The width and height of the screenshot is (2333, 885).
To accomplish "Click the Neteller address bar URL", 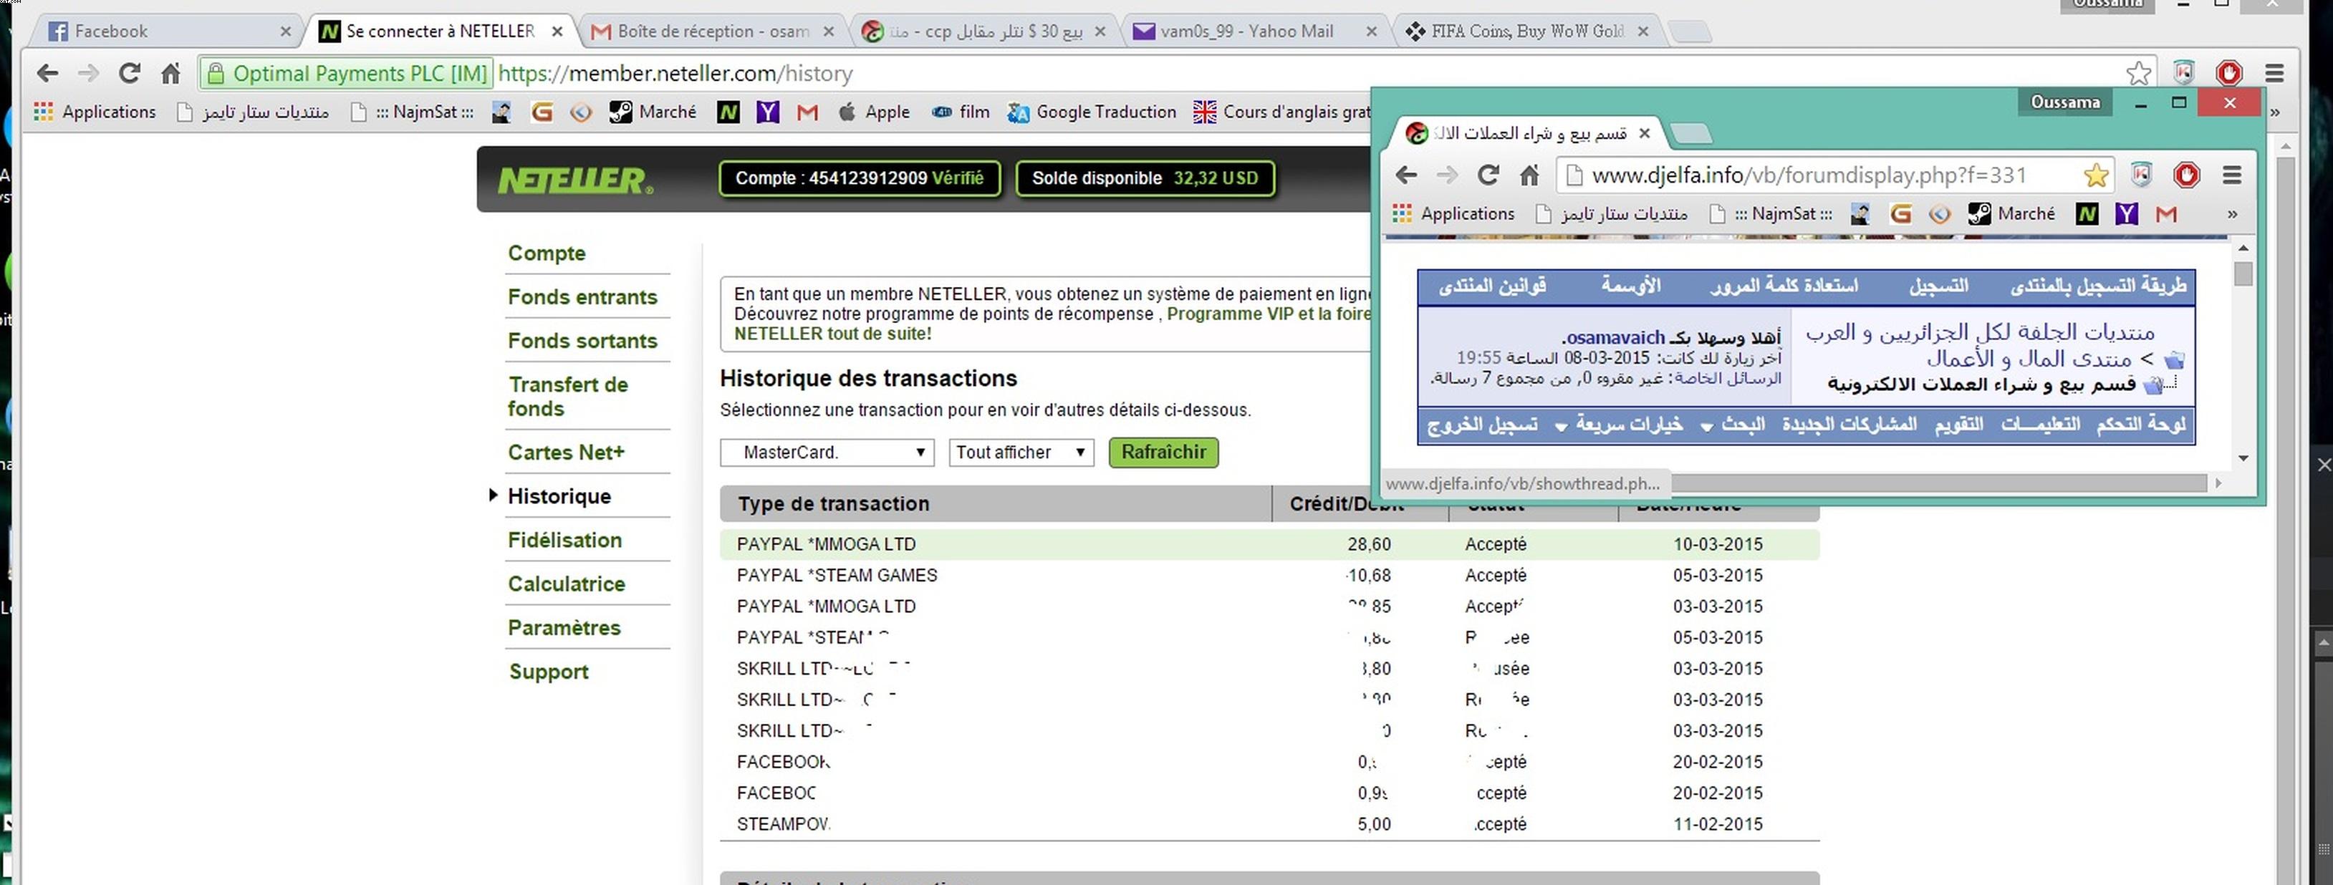I will [675, 73].
